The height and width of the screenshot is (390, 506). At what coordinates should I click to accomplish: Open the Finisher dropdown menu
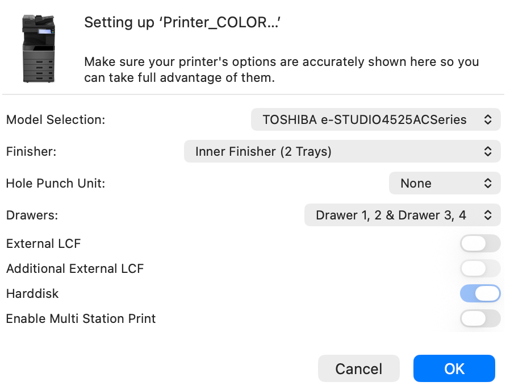pyautogui.click(x=342, y=152)
